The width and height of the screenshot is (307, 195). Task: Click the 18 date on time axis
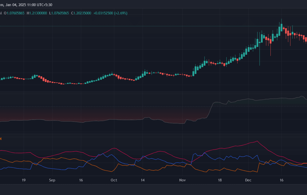[220, 180]
